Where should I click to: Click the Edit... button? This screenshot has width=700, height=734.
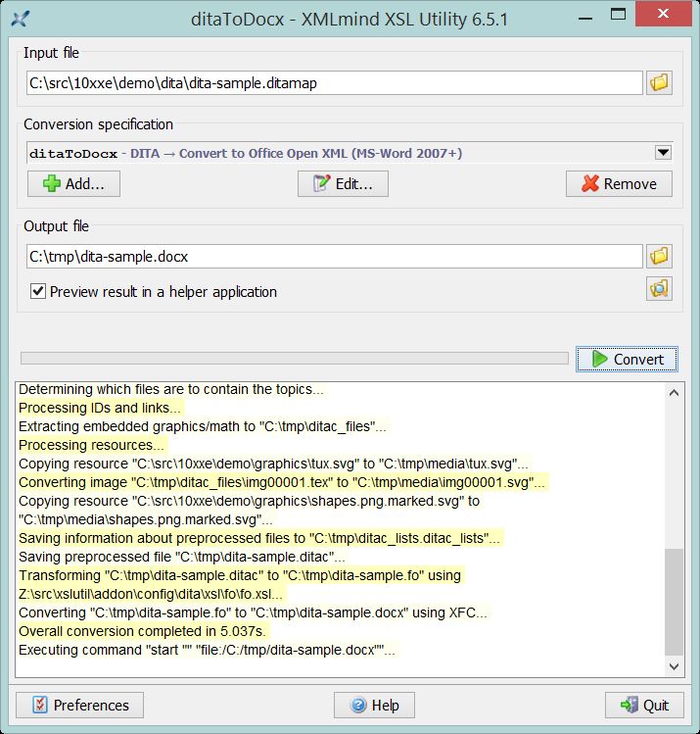pos(343,183)
